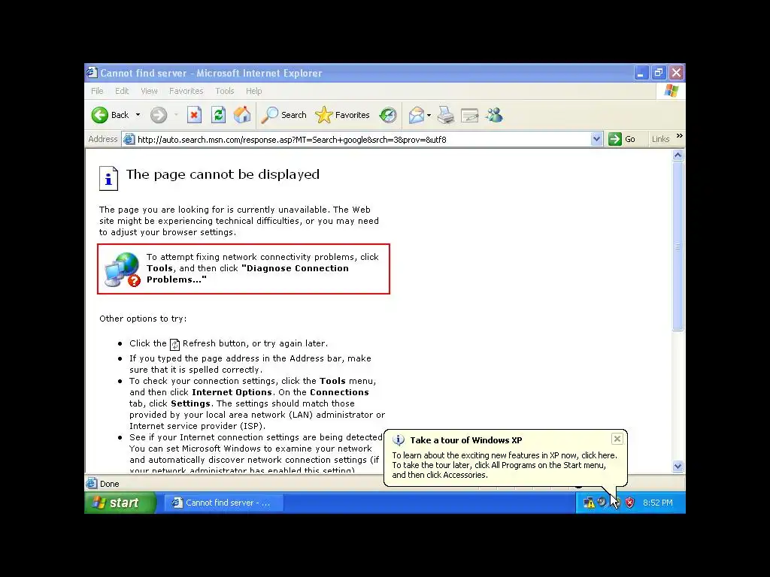This screenshot has height=577, width=770.
Task: Click the Links toolbar label
Action: coord(660,139)
